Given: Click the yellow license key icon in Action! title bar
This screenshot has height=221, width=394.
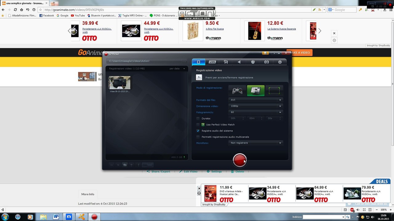Looking at the screenshot, I should click(265, 53).
